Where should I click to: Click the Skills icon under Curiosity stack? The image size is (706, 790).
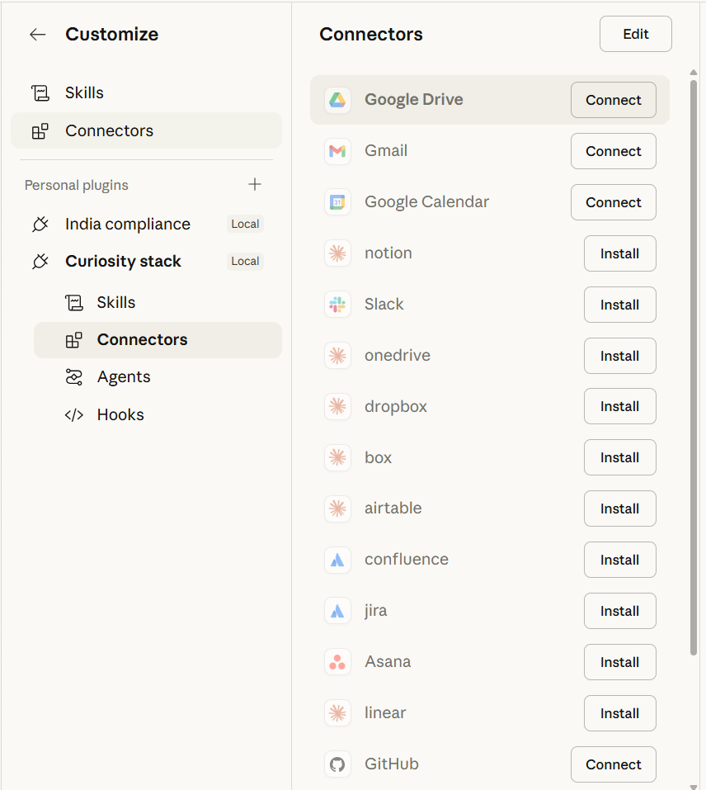click(x=74, y=302)
